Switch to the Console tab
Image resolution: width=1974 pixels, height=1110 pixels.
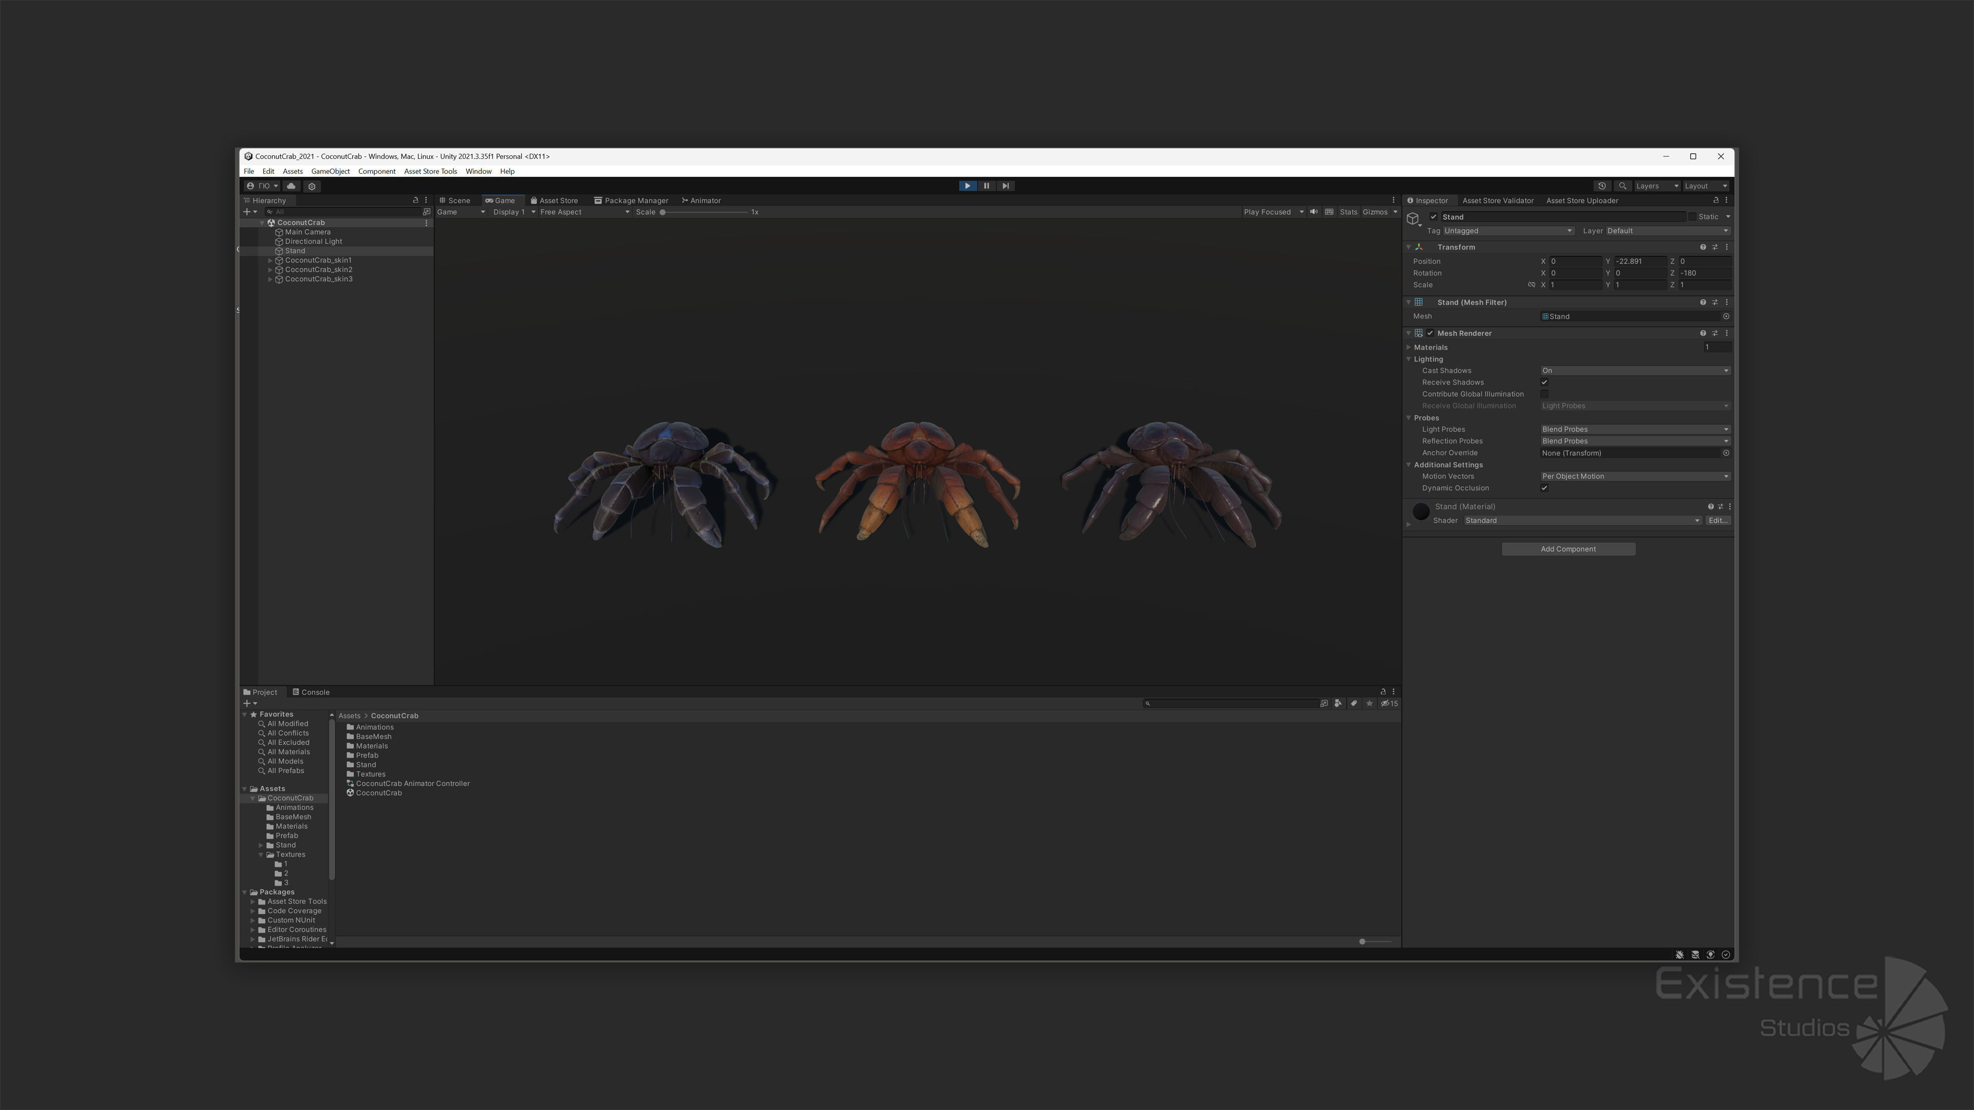coord(311,693)
